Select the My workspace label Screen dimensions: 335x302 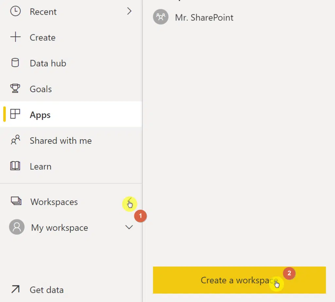click(x=60, y=228)
